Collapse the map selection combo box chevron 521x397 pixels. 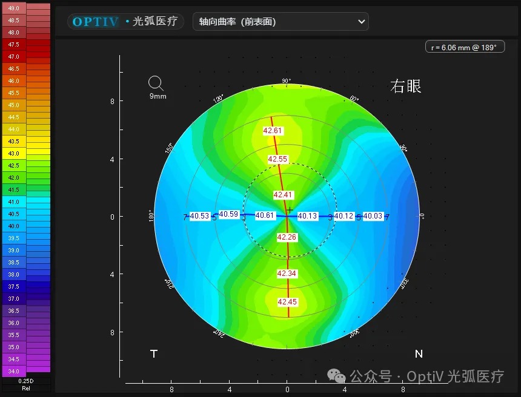coord(361,21)
